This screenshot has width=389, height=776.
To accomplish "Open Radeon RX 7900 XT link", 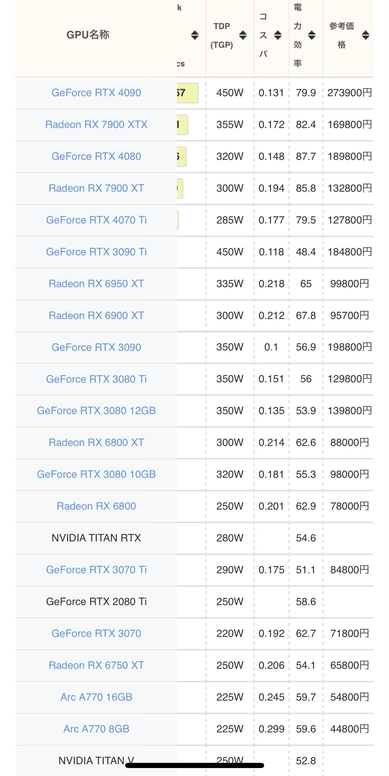I will point(96,188).
